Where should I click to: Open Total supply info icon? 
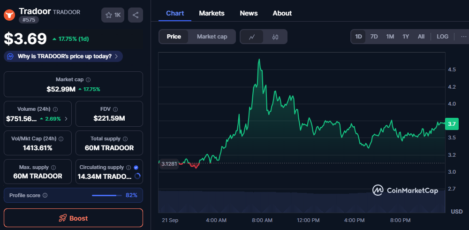click(x=125, y=139)
